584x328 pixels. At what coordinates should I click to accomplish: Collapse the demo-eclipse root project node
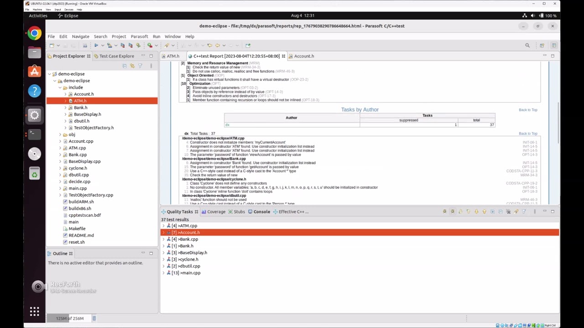(49, 74)
